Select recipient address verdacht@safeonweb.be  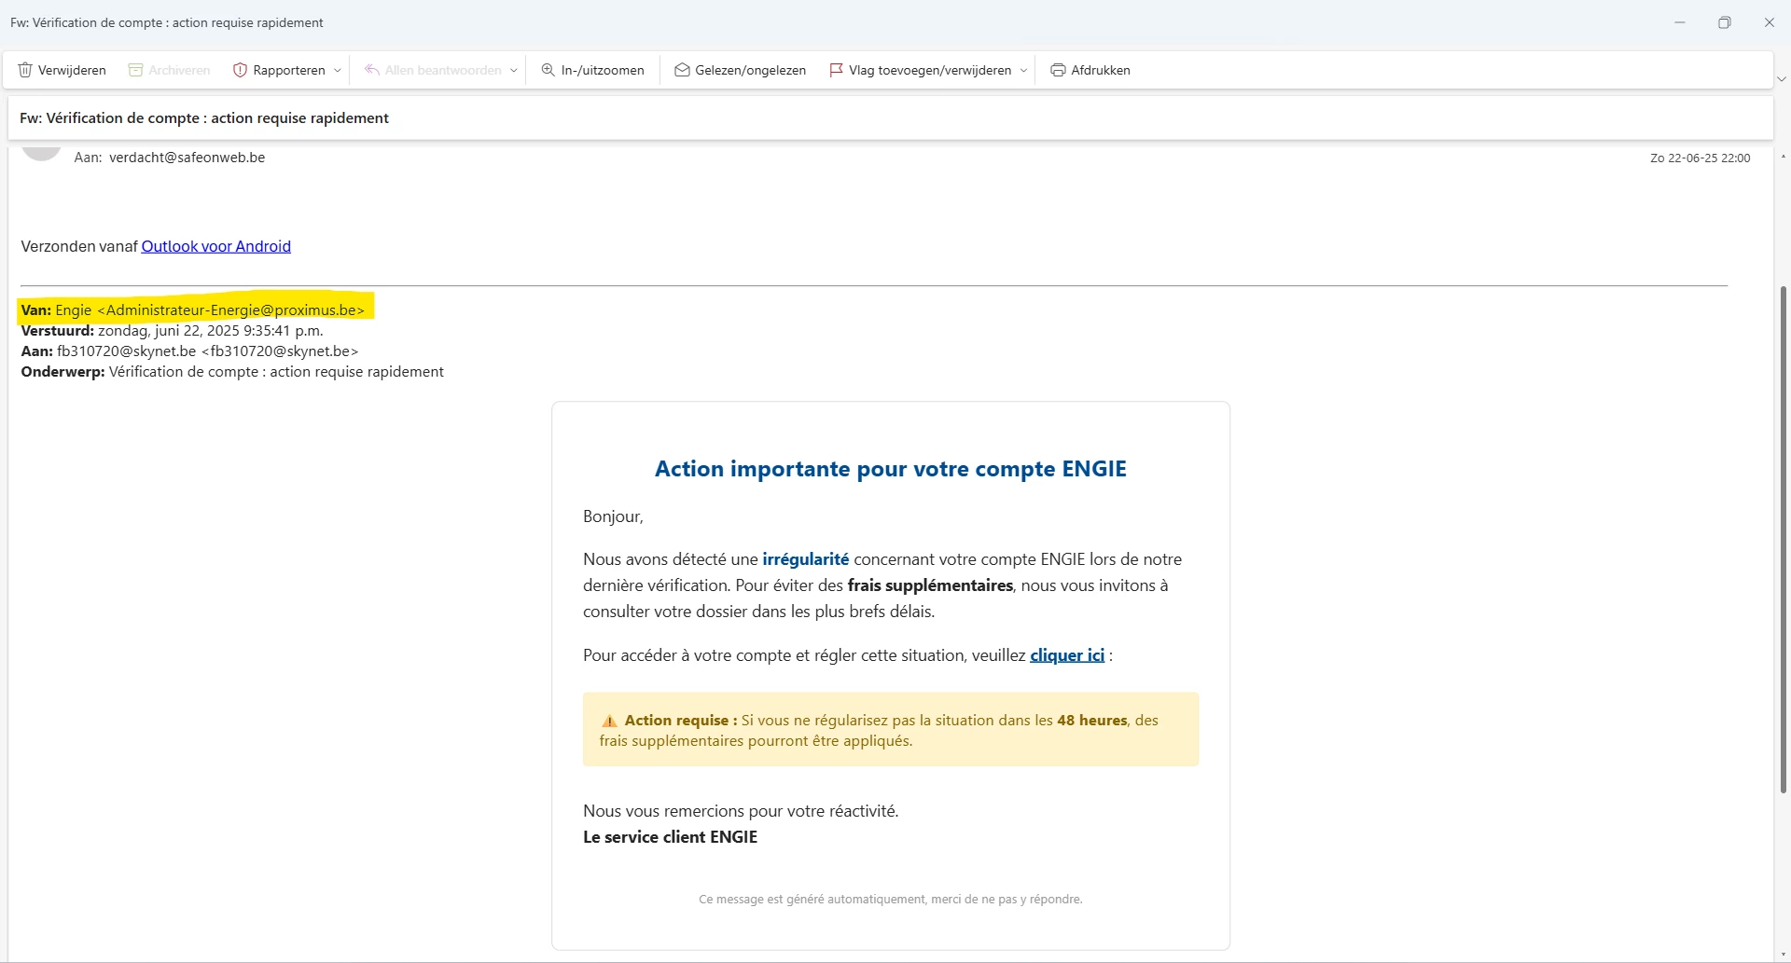coord(187,158)
